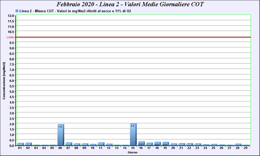
Task: Click the y-axis value 0.5
Action: 12,140
